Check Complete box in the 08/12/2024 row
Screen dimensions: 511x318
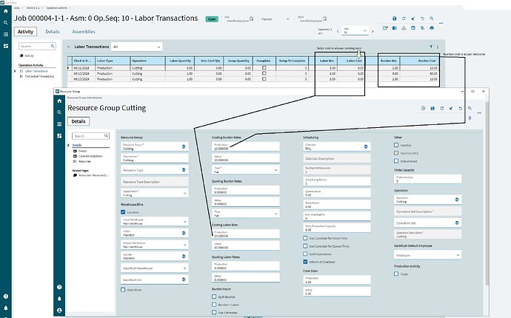coord(264,68)
